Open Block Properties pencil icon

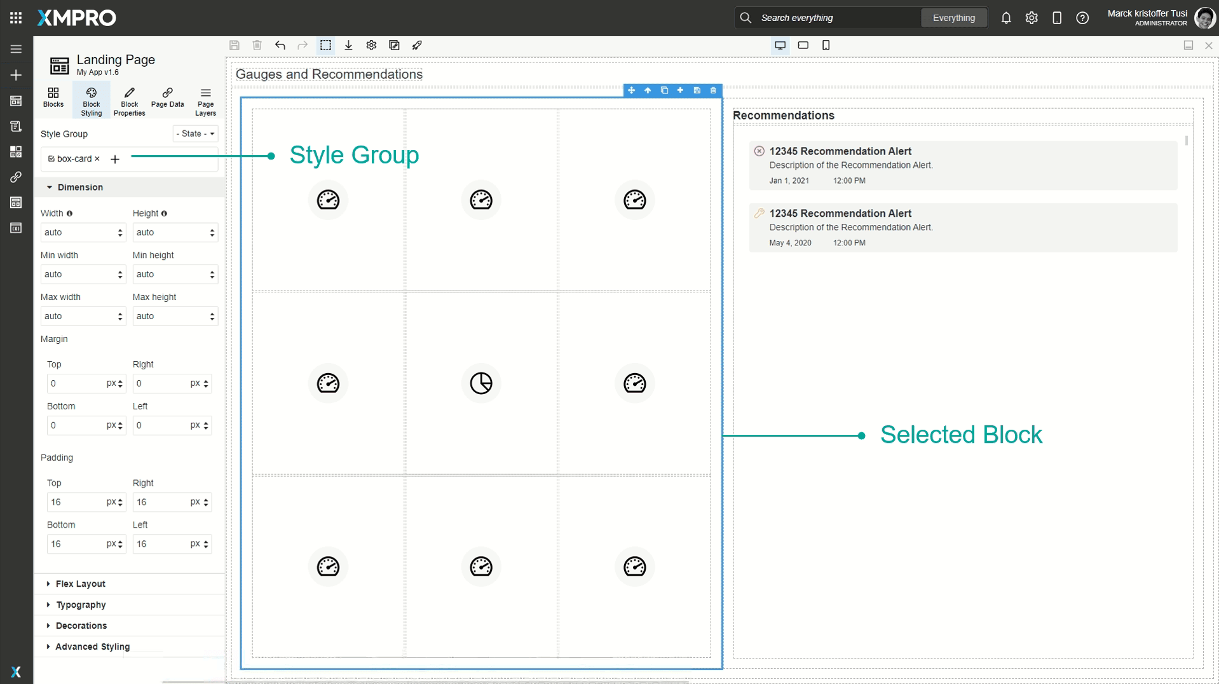click(129, 99)
